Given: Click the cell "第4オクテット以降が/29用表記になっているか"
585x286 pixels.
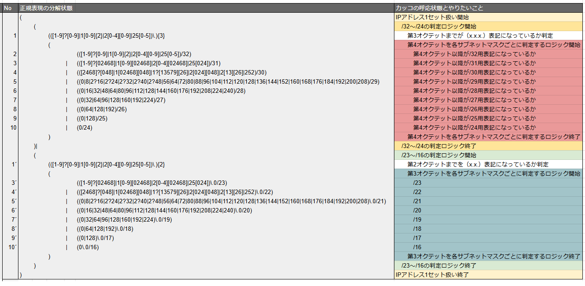Looking at the screenshot, I should 489,82.
